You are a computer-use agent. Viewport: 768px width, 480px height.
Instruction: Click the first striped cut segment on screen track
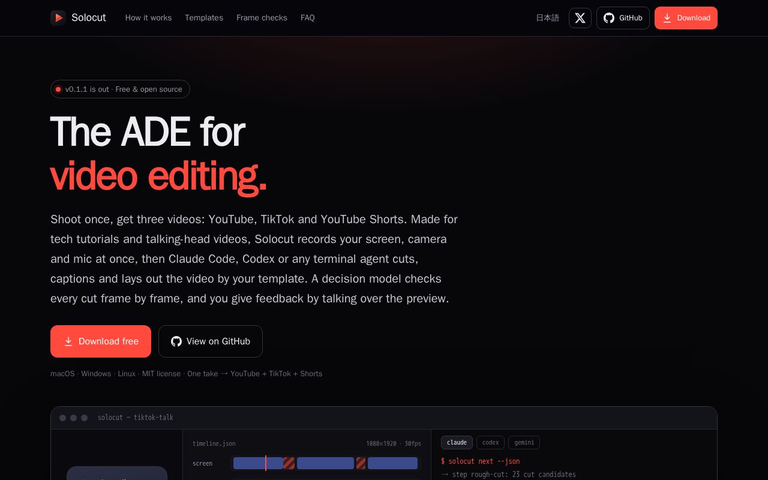point(289,463)
